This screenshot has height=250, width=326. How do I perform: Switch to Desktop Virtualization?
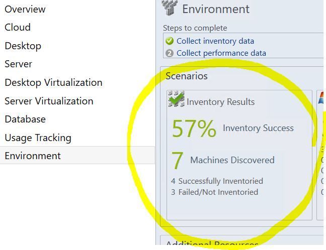(x=53, y=82)
